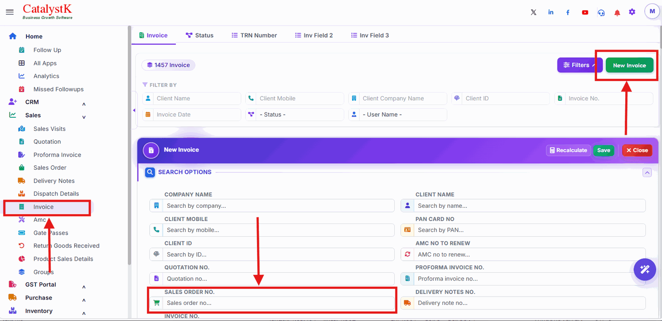The width and height of the screenshot is (662, 321).
Task: Open the LinkedIn icon in header
Action: [551, 12]
